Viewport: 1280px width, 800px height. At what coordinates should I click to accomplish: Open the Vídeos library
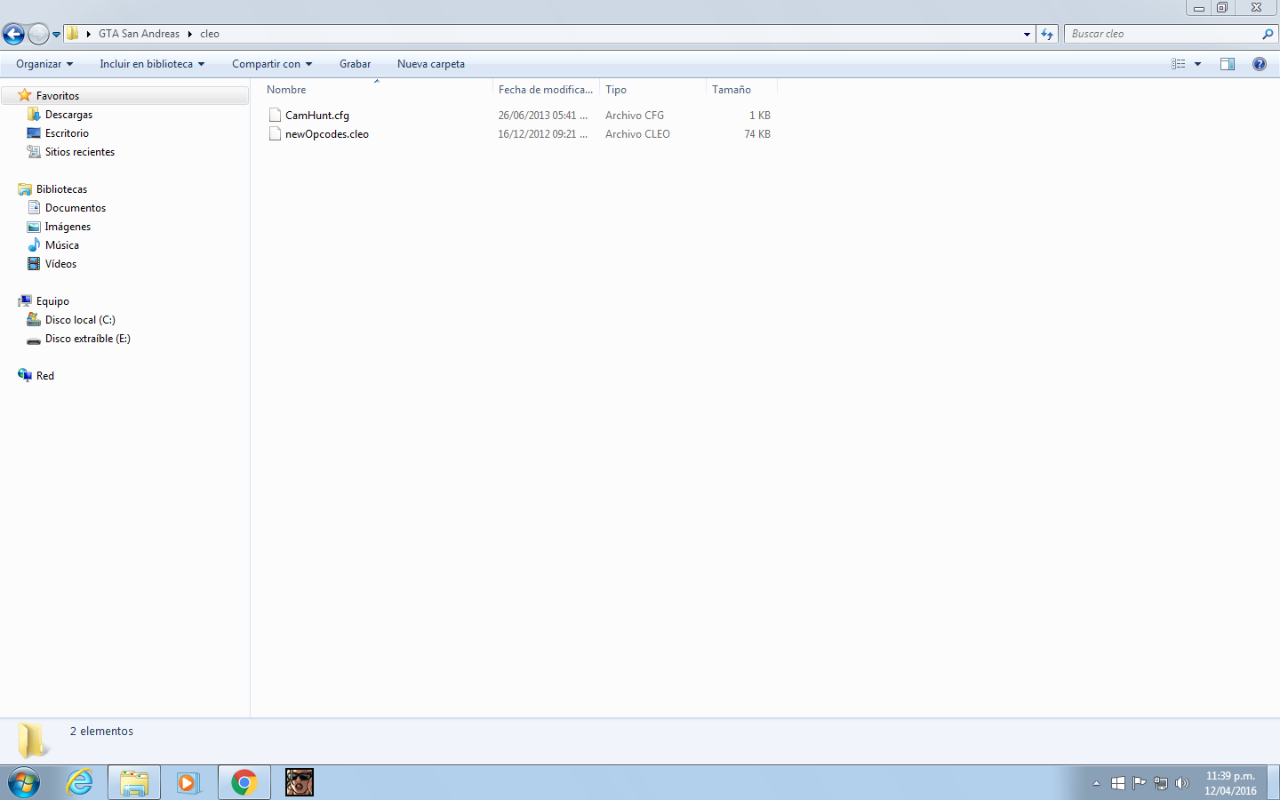point(60,264)
